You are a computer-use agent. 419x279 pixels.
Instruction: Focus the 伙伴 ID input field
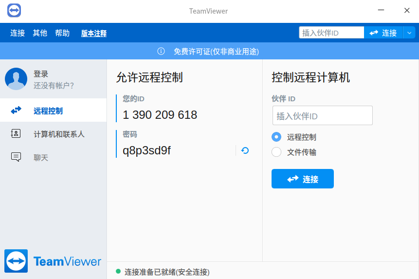(x=323, y=115)
